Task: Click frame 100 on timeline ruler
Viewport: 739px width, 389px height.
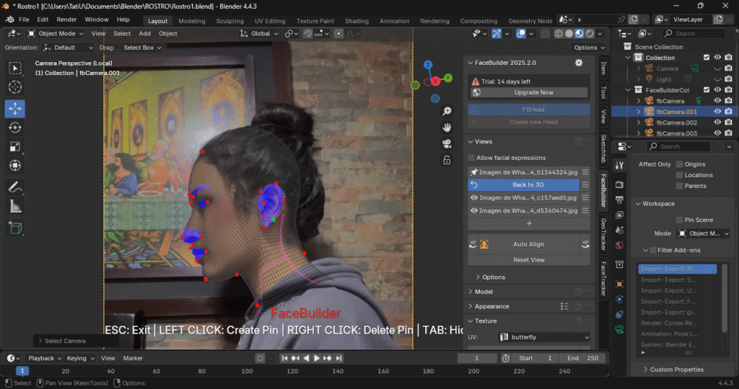Action: click(x=247, y=371)
